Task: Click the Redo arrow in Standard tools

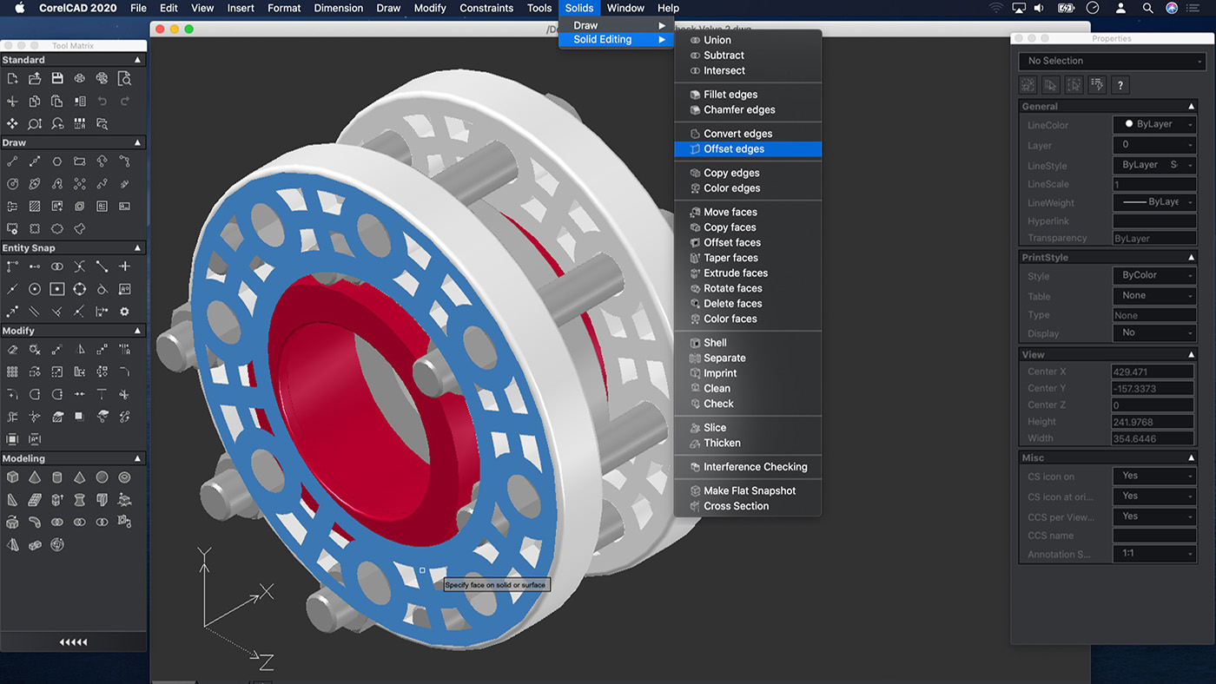Action: click(x=124, y=102)
